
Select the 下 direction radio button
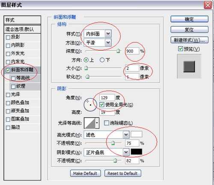(x=102, y=60)
